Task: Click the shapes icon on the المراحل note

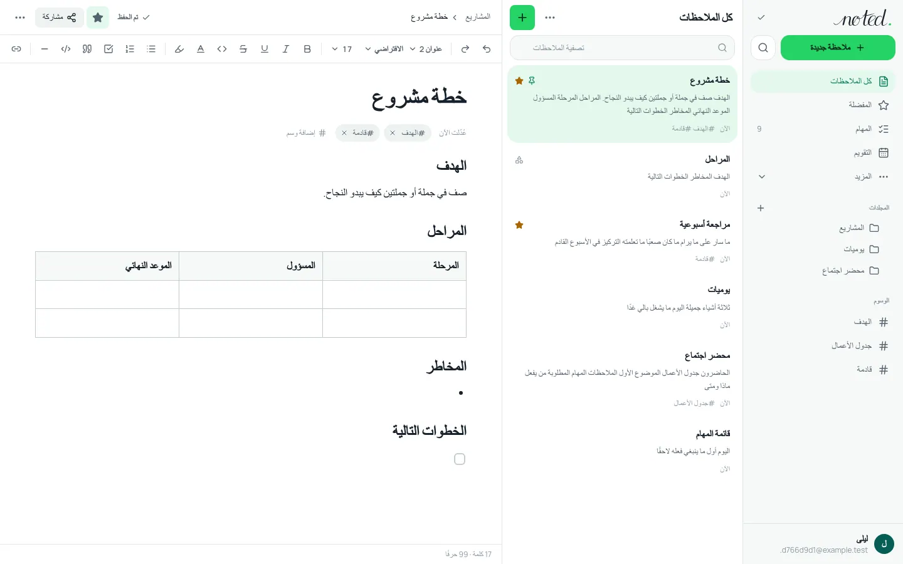Action: click(x=519, y=160)
